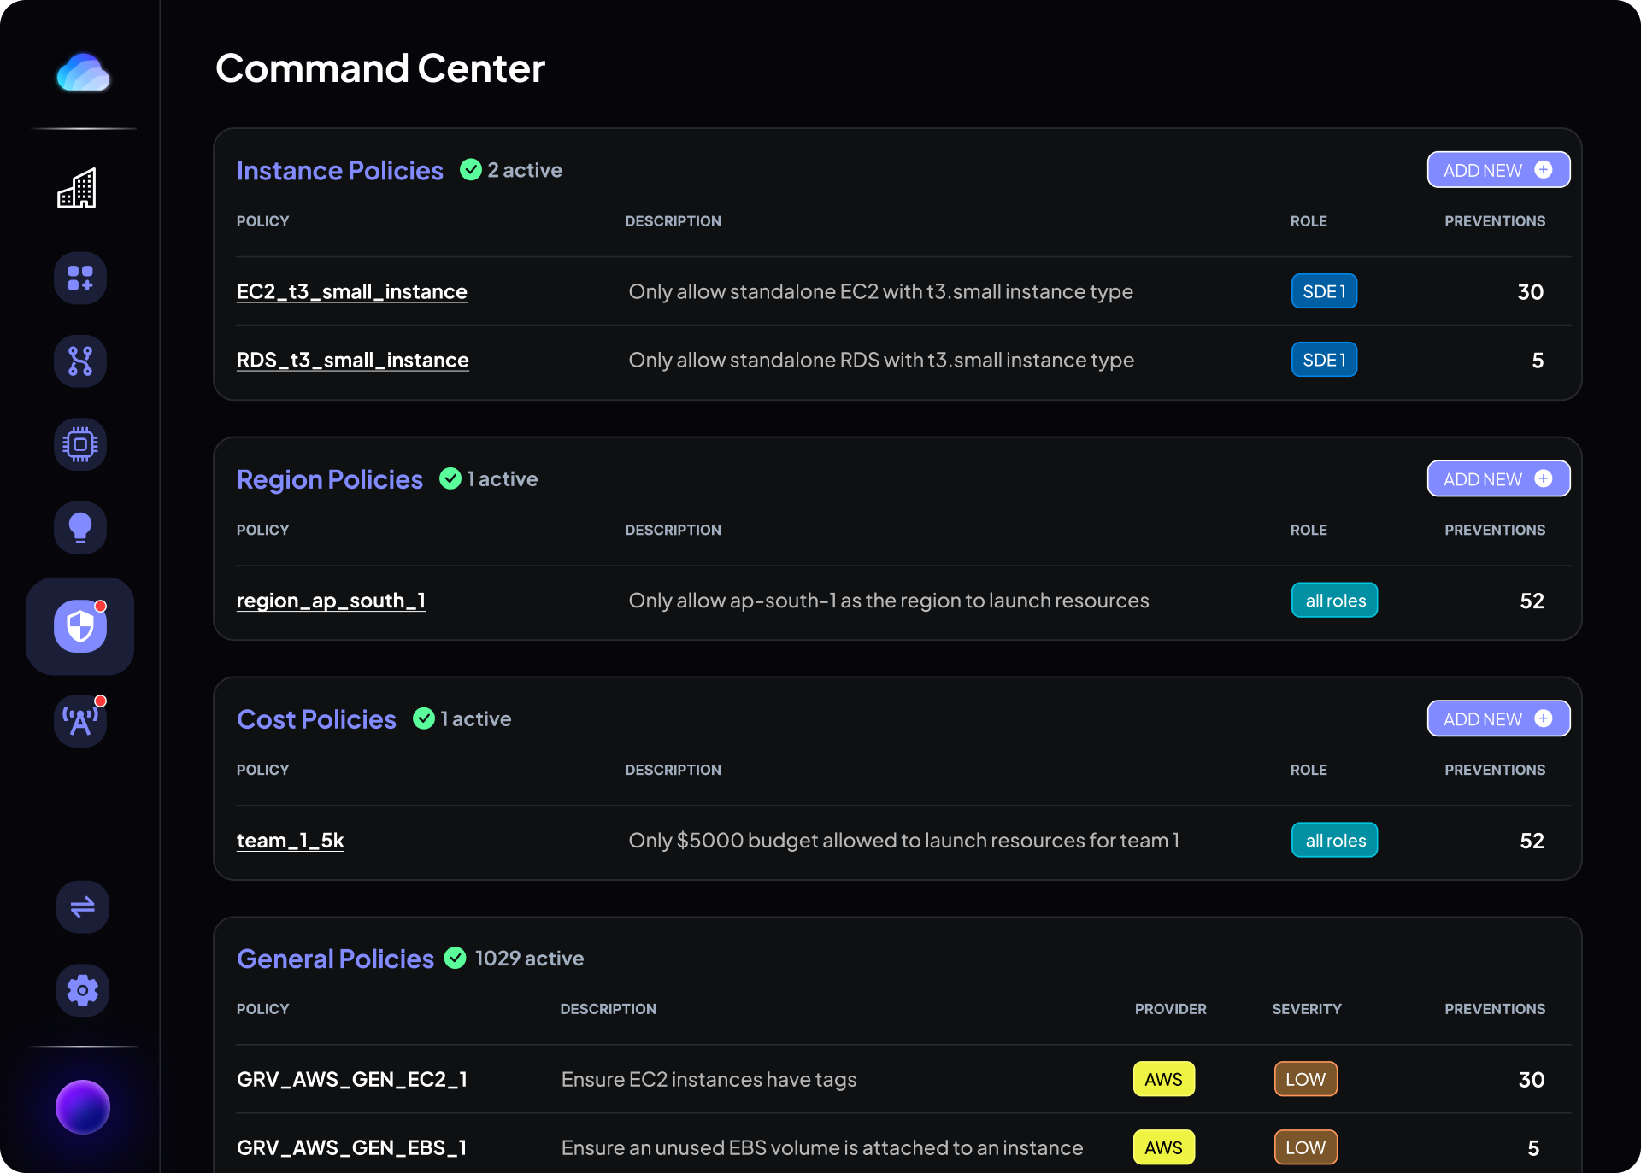Click the network/connections icon

(81, 360)
